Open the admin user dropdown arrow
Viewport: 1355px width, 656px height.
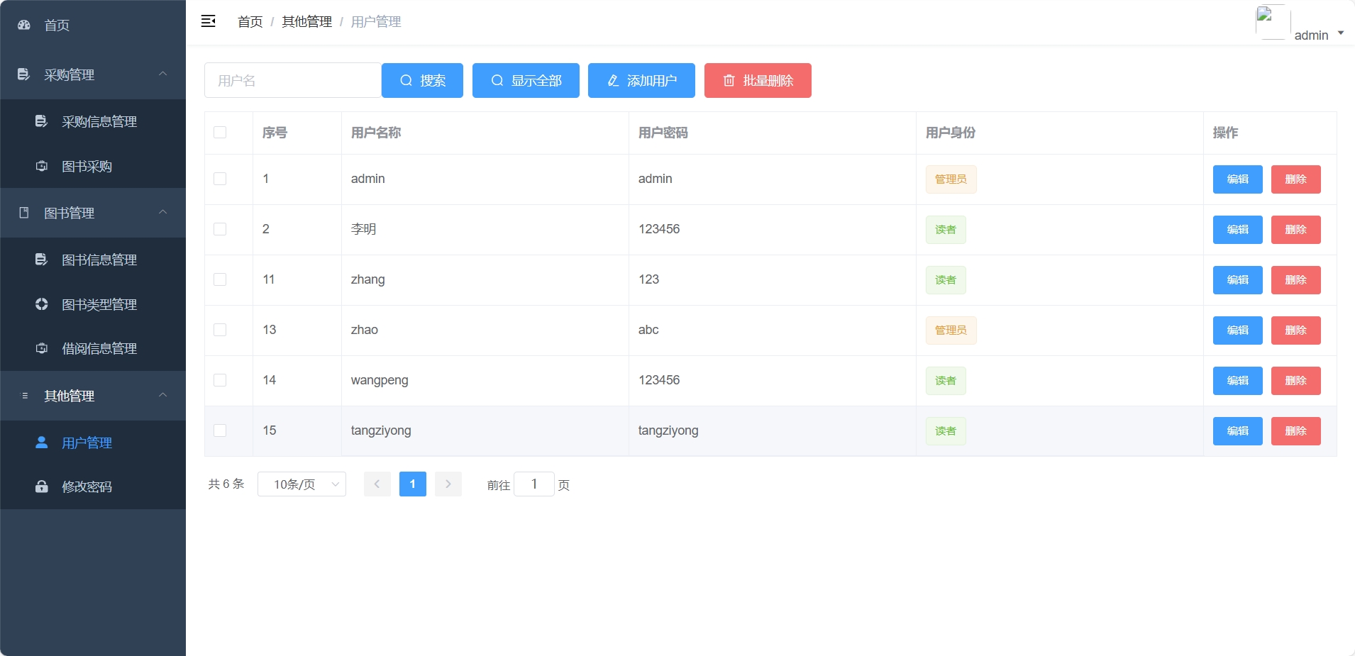click(x=1341, y=33)
